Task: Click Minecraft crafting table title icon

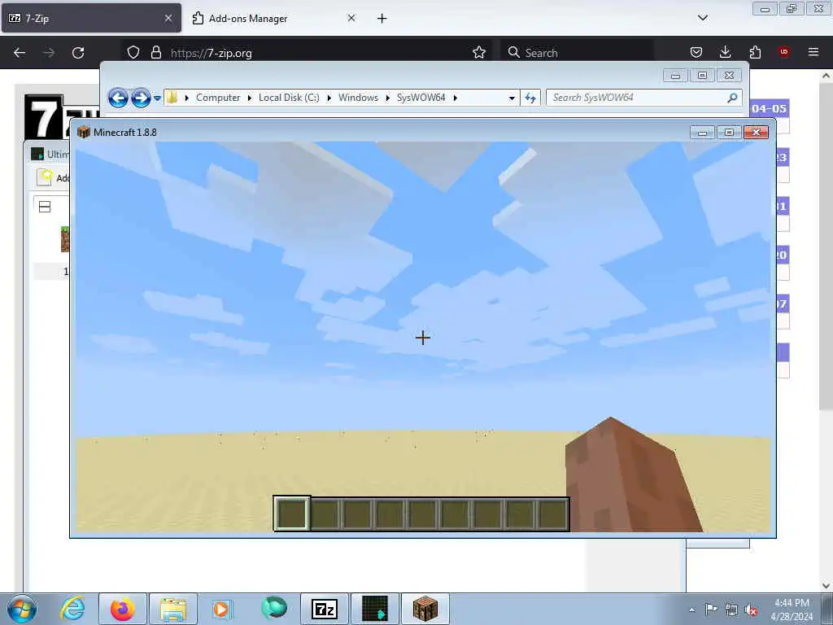Action: click(x=84, y=132)
